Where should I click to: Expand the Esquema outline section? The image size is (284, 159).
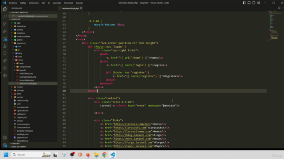pyautogui.click(x=16, y=144)
